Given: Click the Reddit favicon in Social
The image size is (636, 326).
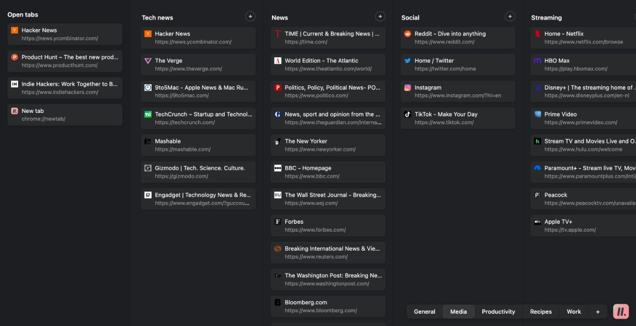Looking at the screenshot, I should (408, 34).
